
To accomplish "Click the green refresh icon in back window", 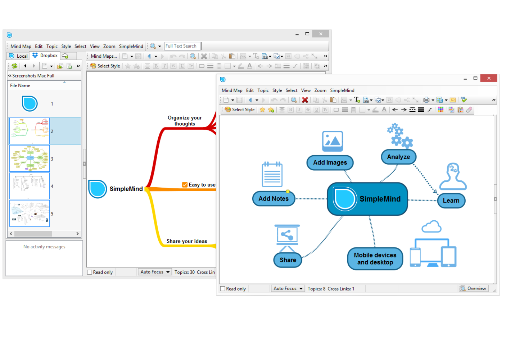I will click(15, 66).
